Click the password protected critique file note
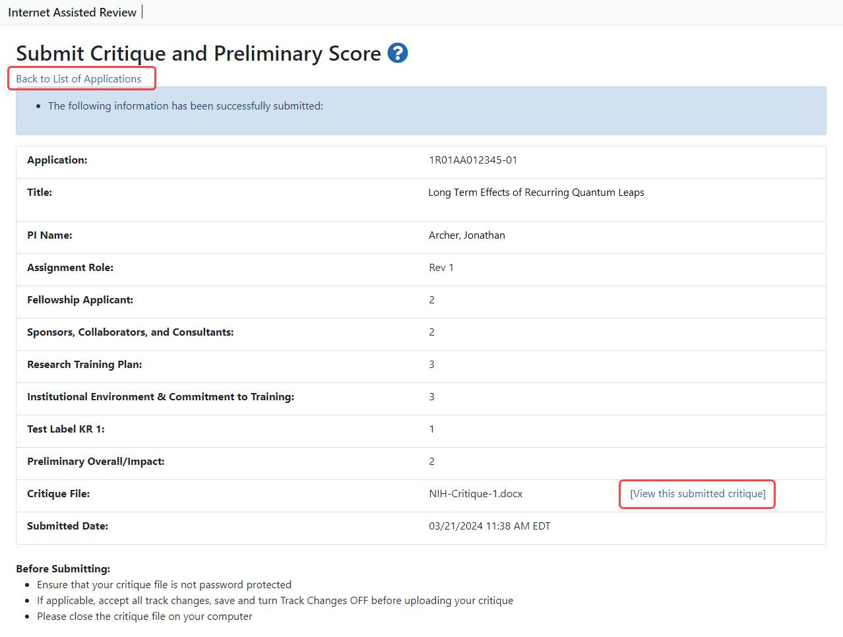Image resolution: width=843 pixels, height=637 pixels. tap(164, 585)
